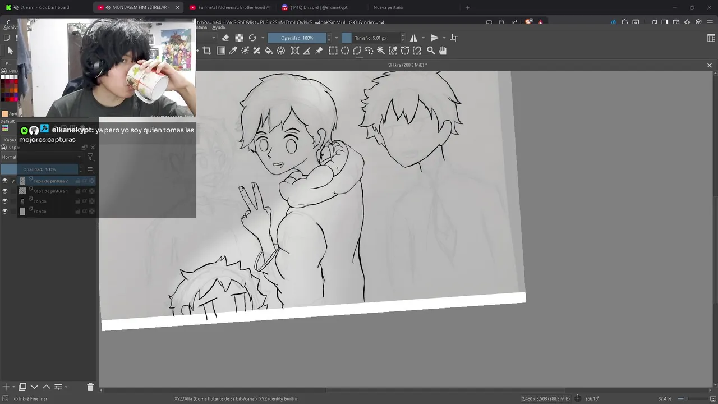Screen dimensions: 718x404
Task: Select the Reference Images pin tool
Action: coord(319,50)
